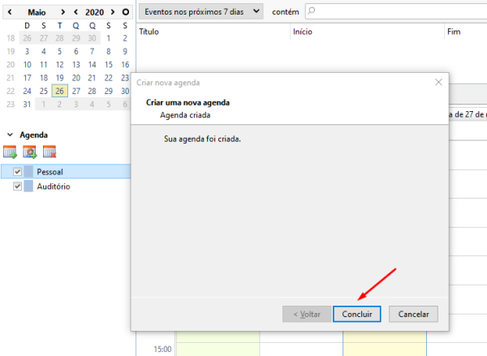Close the Criar nova agenda dialog
This screenshot has width=487, height=356.
point(438,83)
